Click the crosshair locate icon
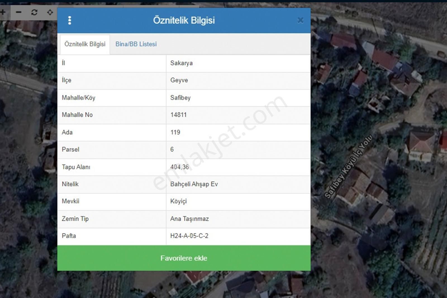Image resolution: width=447 pixels, height=298 pixels. [x=50, y=12]
